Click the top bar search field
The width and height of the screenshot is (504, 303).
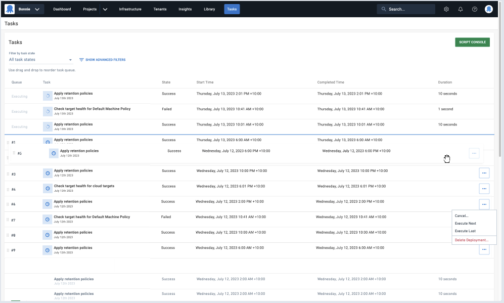coord(406,9)
